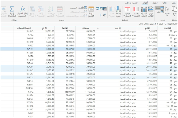
Task: Switch to the Analysis (تحليل) tab
Action: pyautogui.click(x=155, y=3)
